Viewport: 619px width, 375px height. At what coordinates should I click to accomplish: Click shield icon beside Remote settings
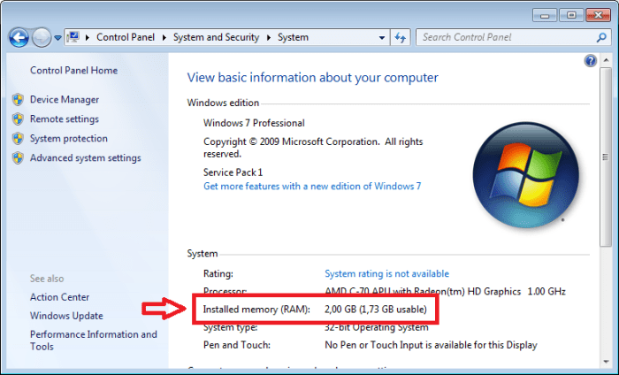[x=18, y=119]
